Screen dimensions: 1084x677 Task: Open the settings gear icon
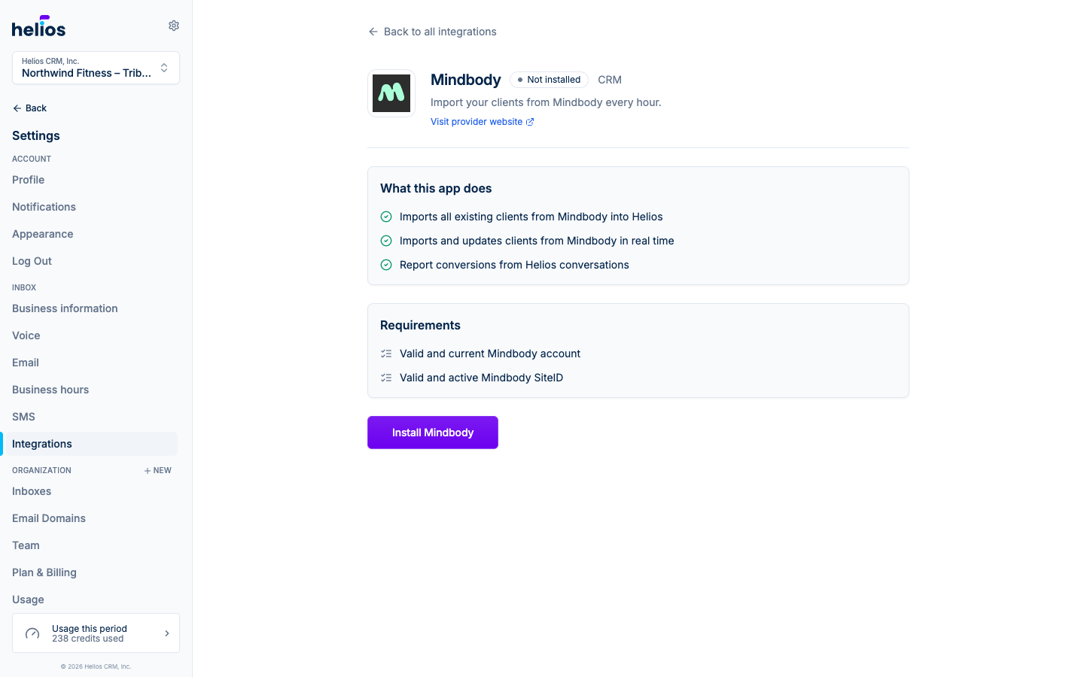coord(174,26)
